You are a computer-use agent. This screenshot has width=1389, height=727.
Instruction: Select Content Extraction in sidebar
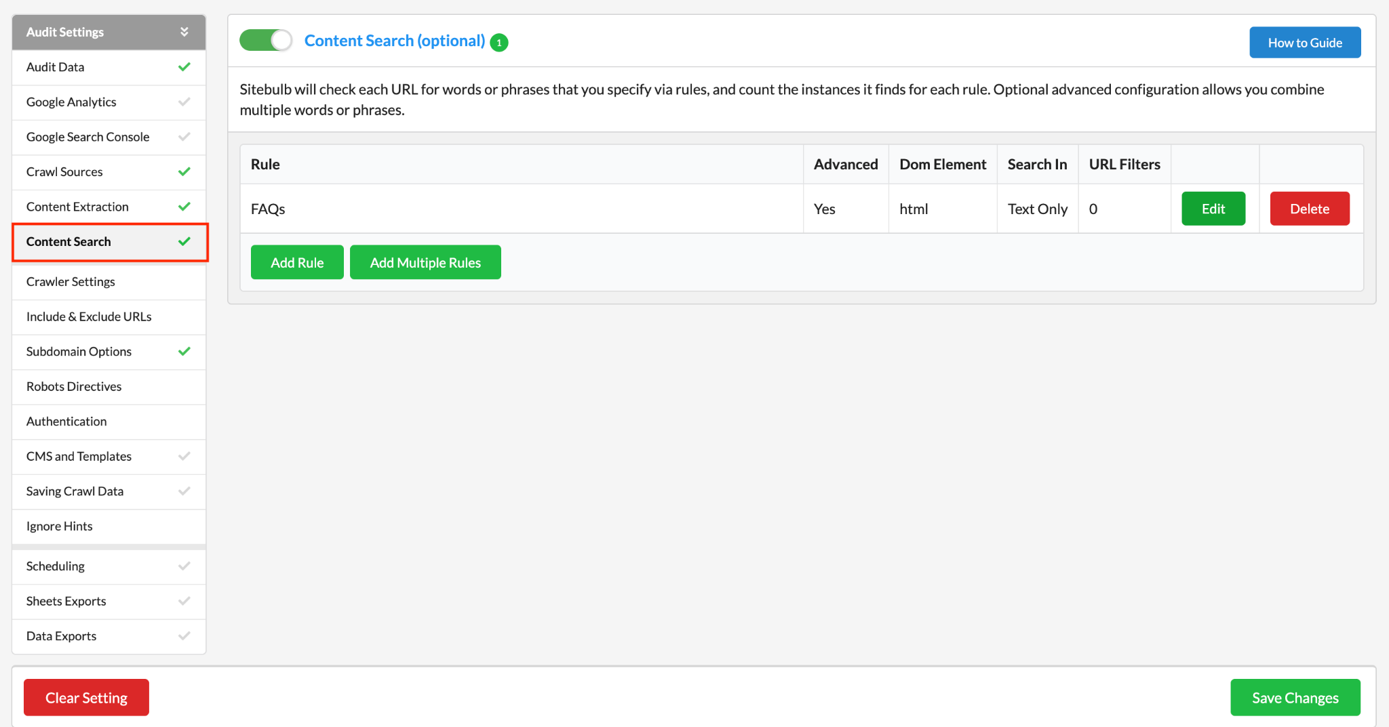109,207
